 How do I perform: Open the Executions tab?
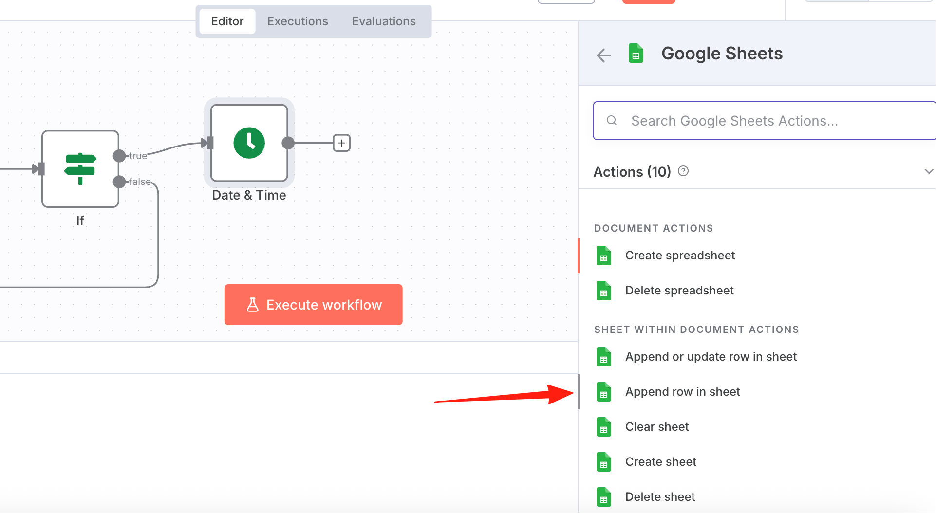coord(298,21)
